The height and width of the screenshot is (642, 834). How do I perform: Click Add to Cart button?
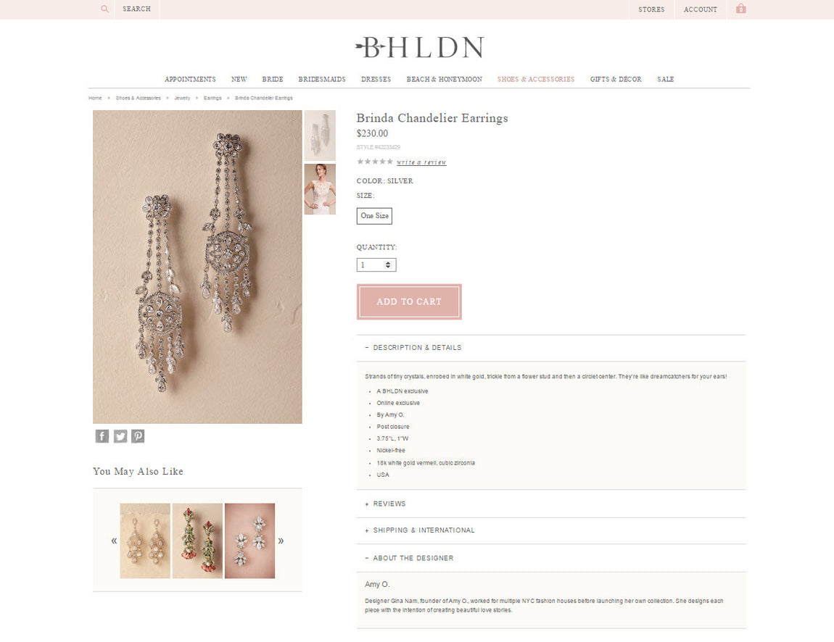409,302
